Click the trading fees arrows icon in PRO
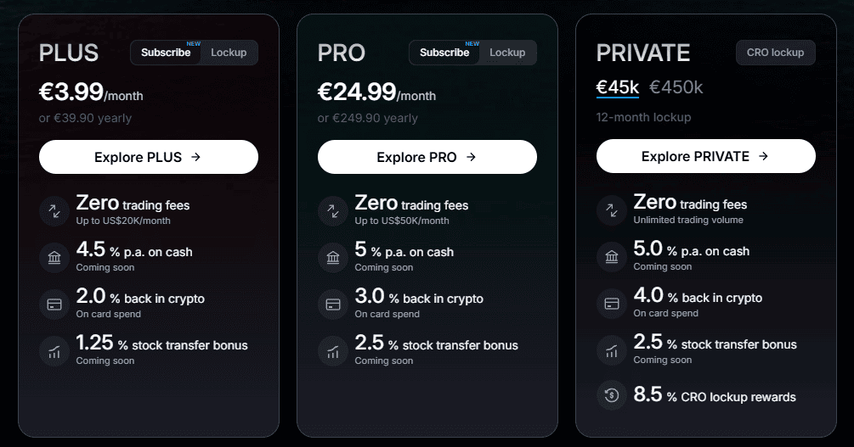The image size is (854, 447). 333,211
